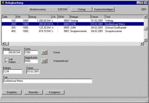Click the Summe bestätigen button
This screenshot has height=103, width=149.
(x=104, y=9)
